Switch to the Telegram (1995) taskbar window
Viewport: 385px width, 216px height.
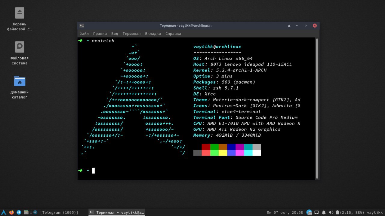[56, 212]
